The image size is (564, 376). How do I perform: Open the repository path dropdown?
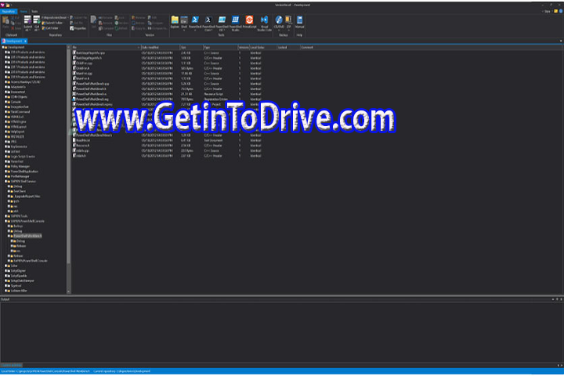pos(68,18)
